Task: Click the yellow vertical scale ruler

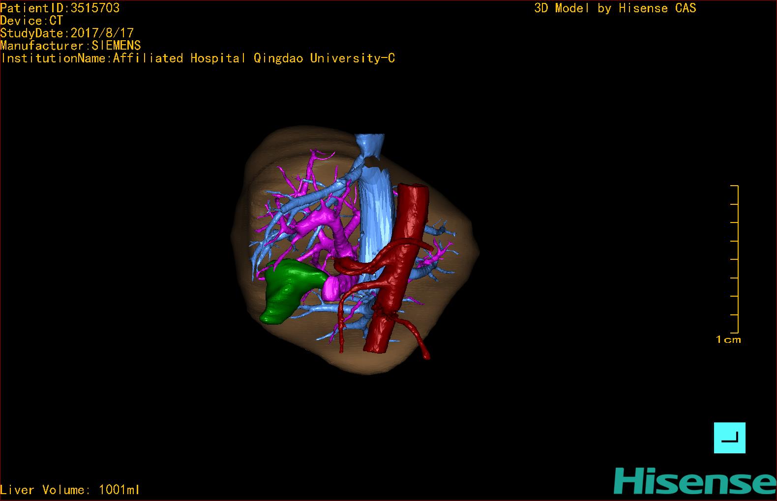Action: 735,259
